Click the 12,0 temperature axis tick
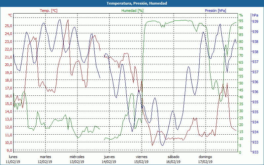 pos(9,127)
